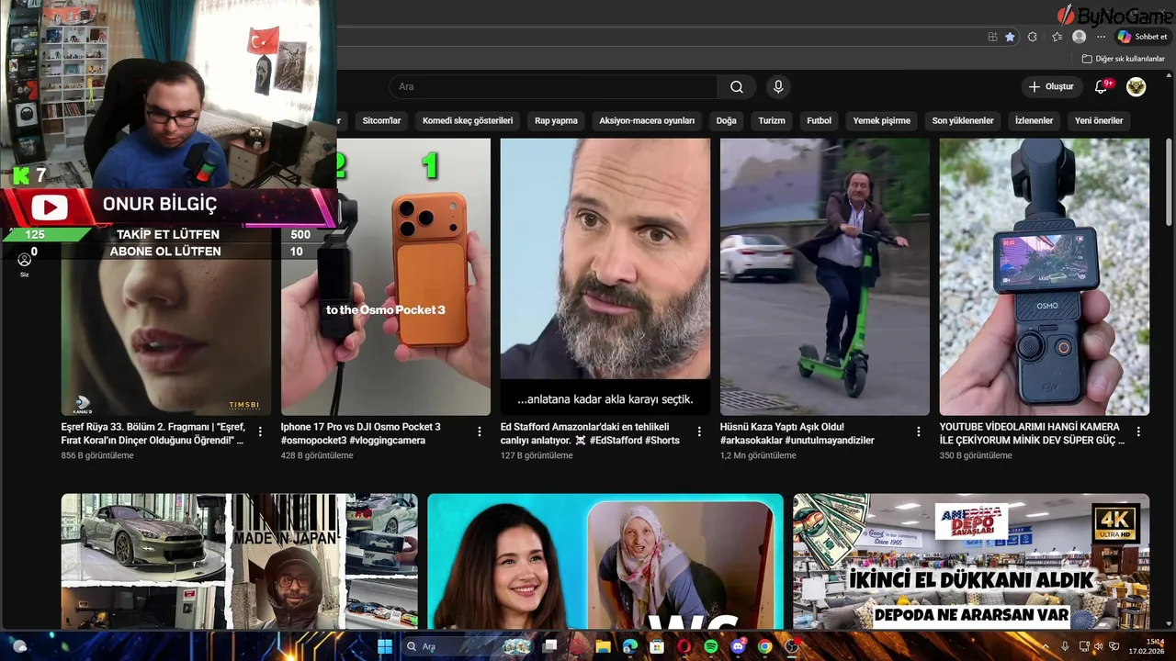Screen dimensions: 1176x661
Task: Select the 'Aksiyon-macera oyunları' chip
Action: point(647,120)
